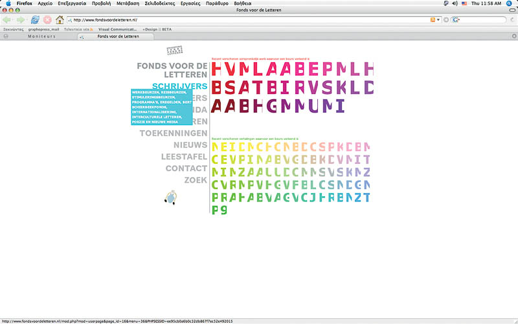518x324 pixels.
Task: Click the script menu icon in the menu bar
Action: pyautogui.click(x=446, y=3)
